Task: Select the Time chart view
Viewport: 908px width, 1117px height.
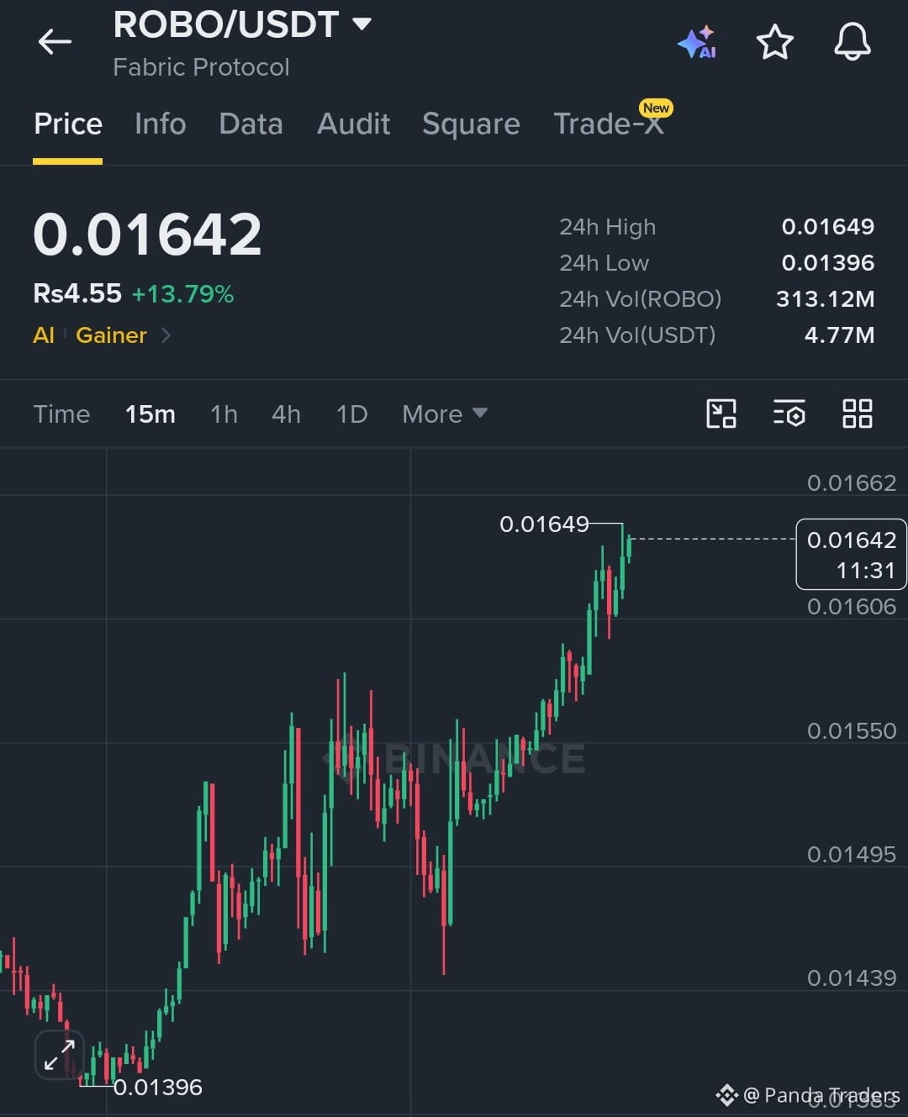Action: (61, 414)
